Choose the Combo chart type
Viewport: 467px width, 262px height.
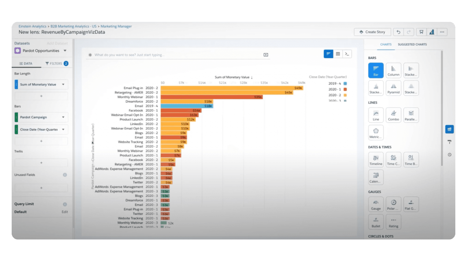(x=393, y=115)
